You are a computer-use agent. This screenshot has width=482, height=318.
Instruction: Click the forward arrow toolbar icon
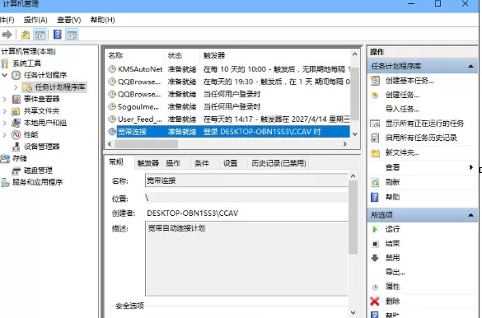coord(7,35)
